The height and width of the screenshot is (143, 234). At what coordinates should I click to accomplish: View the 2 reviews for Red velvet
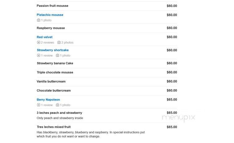[x=47, y=42]
